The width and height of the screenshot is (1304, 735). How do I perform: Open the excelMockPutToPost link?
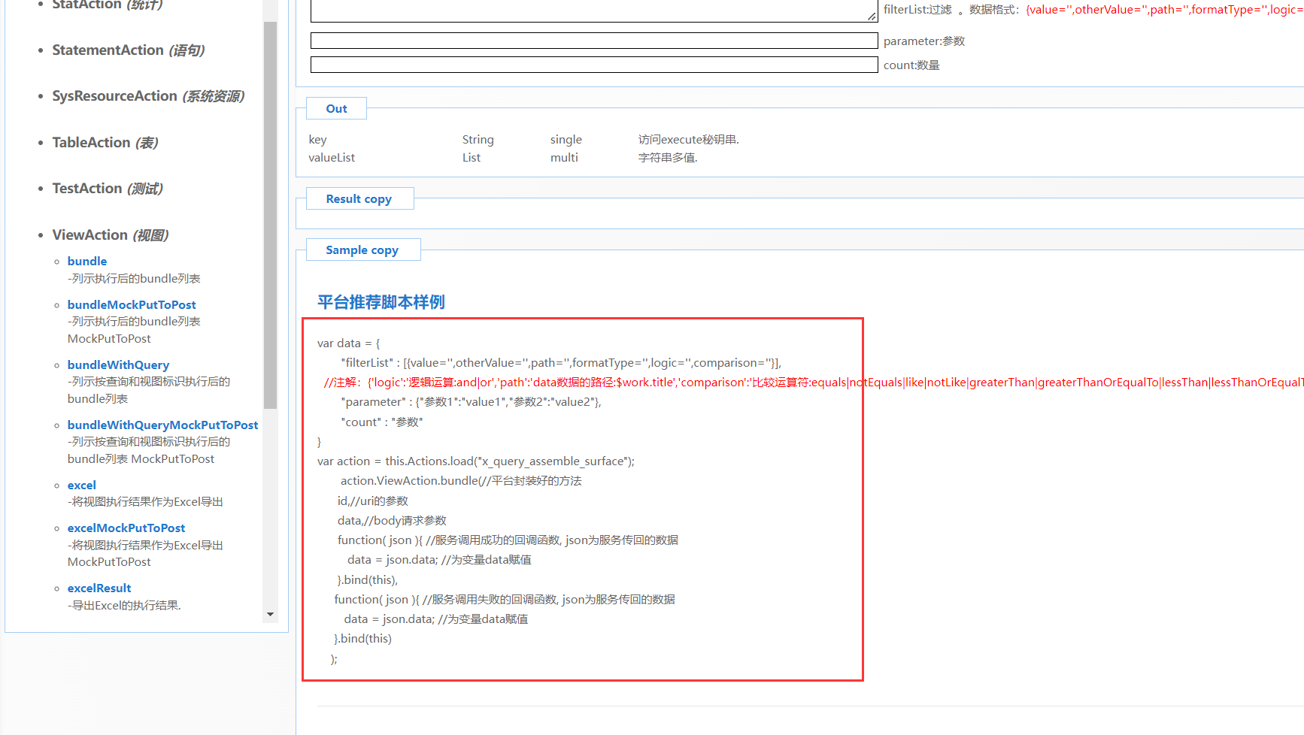tap(126, 528)
